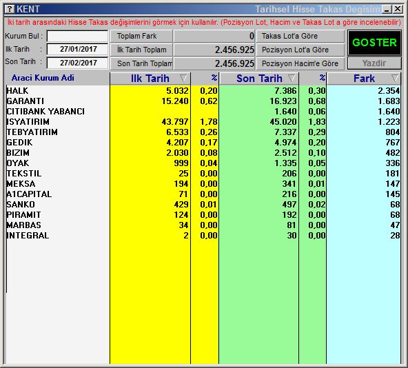
Task: Sort by Son Tarih column arrow
Action: 292,78
